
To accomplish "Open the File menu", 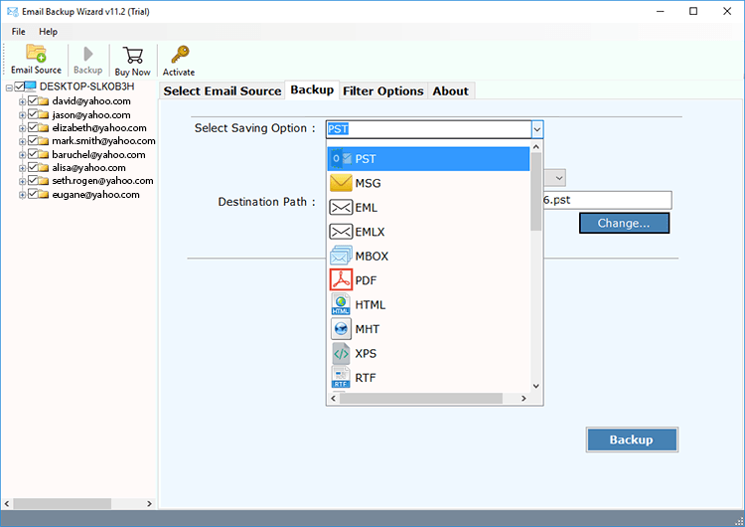I will [19, 32].
